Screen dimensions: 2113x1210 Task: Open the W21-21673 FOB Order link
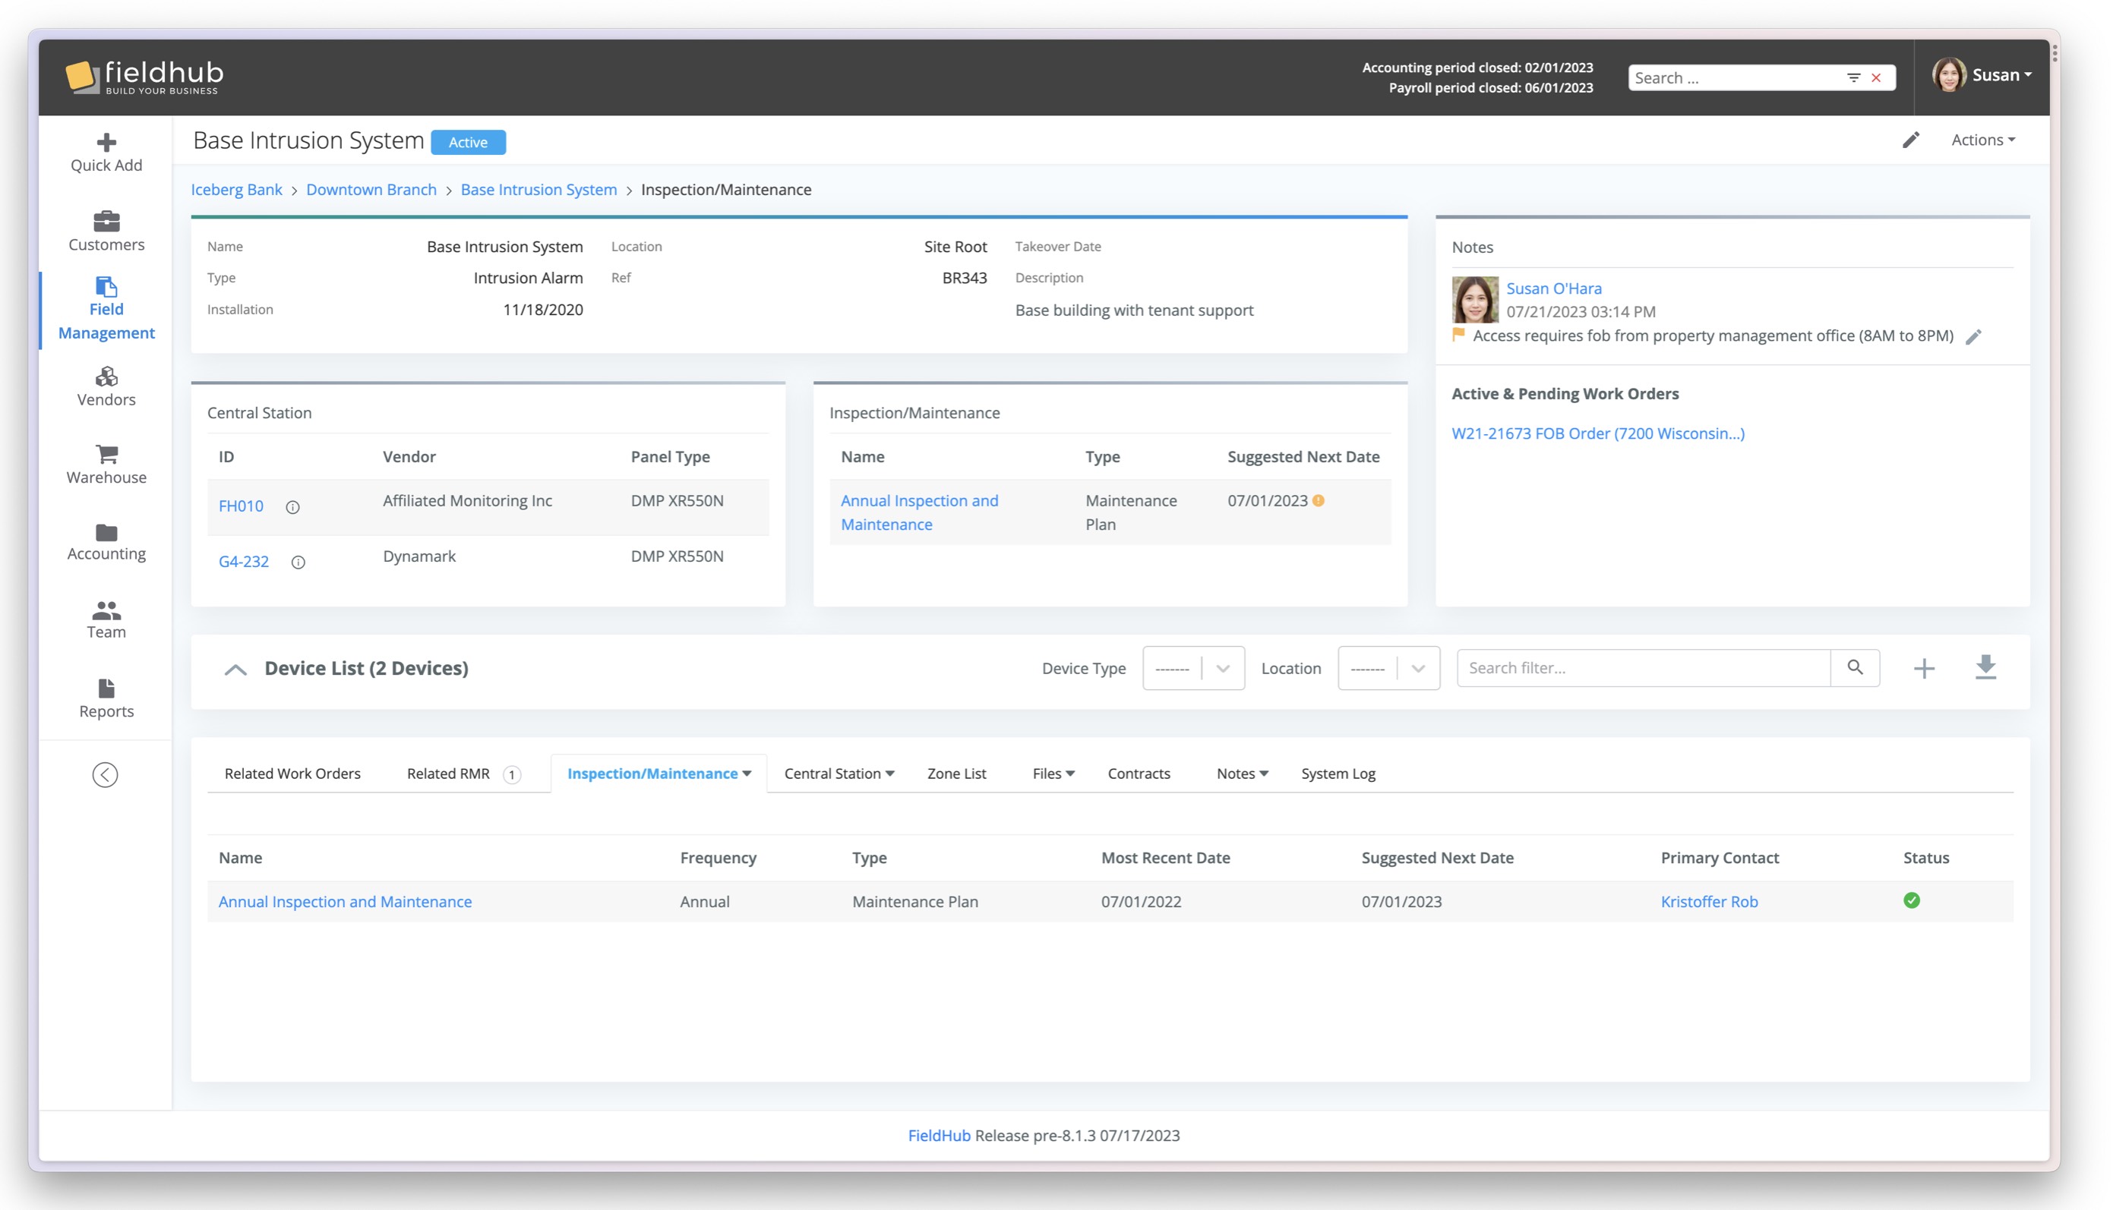coord(1597,433)
